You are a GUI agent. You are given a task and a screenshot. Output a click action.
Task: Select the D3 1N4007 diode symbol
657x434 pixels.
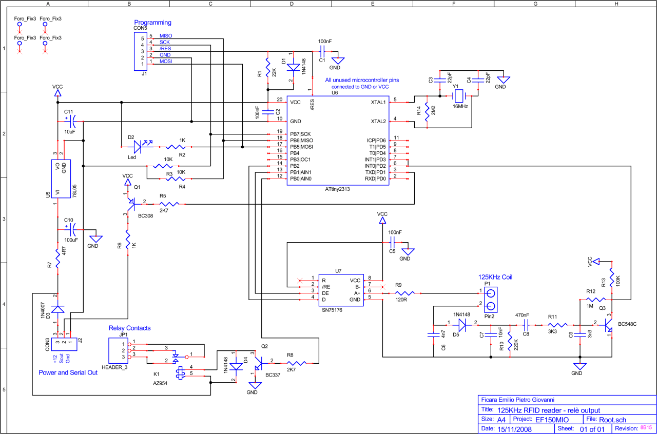pos(58,309)
